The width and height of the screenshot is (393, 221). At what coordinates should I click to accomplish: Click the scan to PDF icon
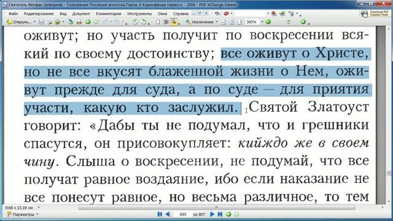[71, 22]
